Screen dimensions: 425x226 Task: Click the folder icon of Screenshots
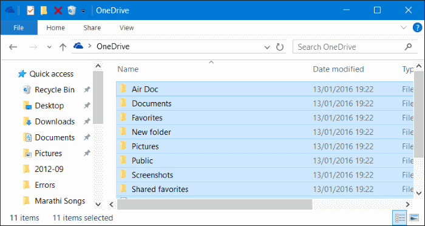click(123, 174)
